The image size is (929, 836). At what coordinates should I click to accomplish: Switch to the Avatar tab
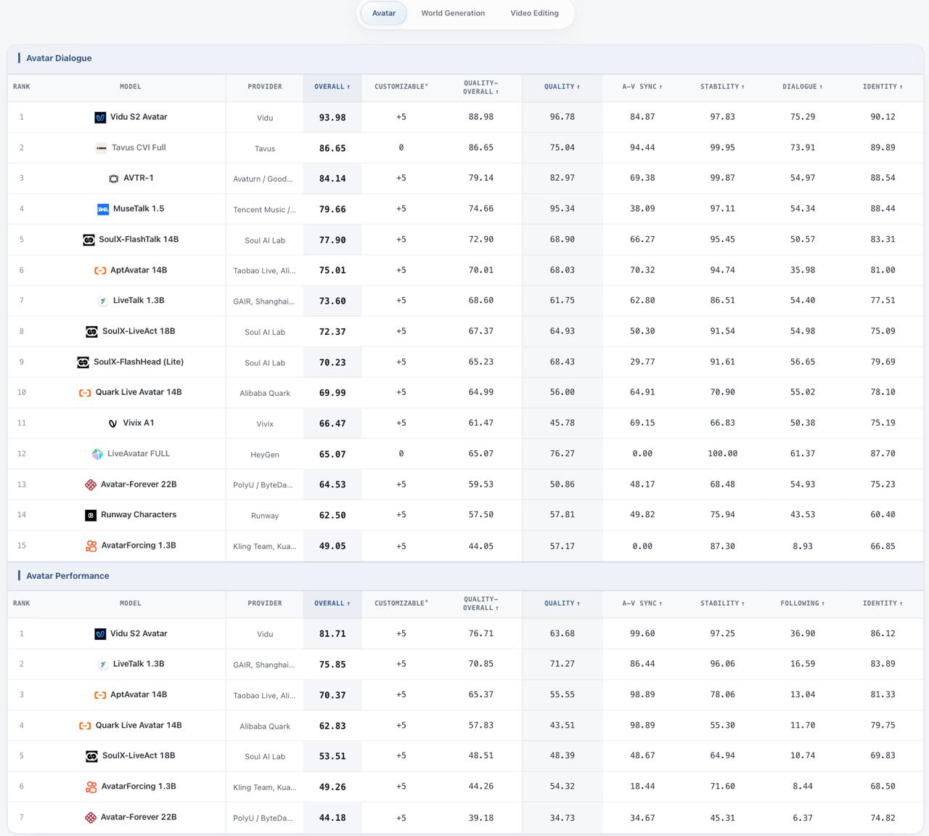pyautogui.click(x=384, y=13)
